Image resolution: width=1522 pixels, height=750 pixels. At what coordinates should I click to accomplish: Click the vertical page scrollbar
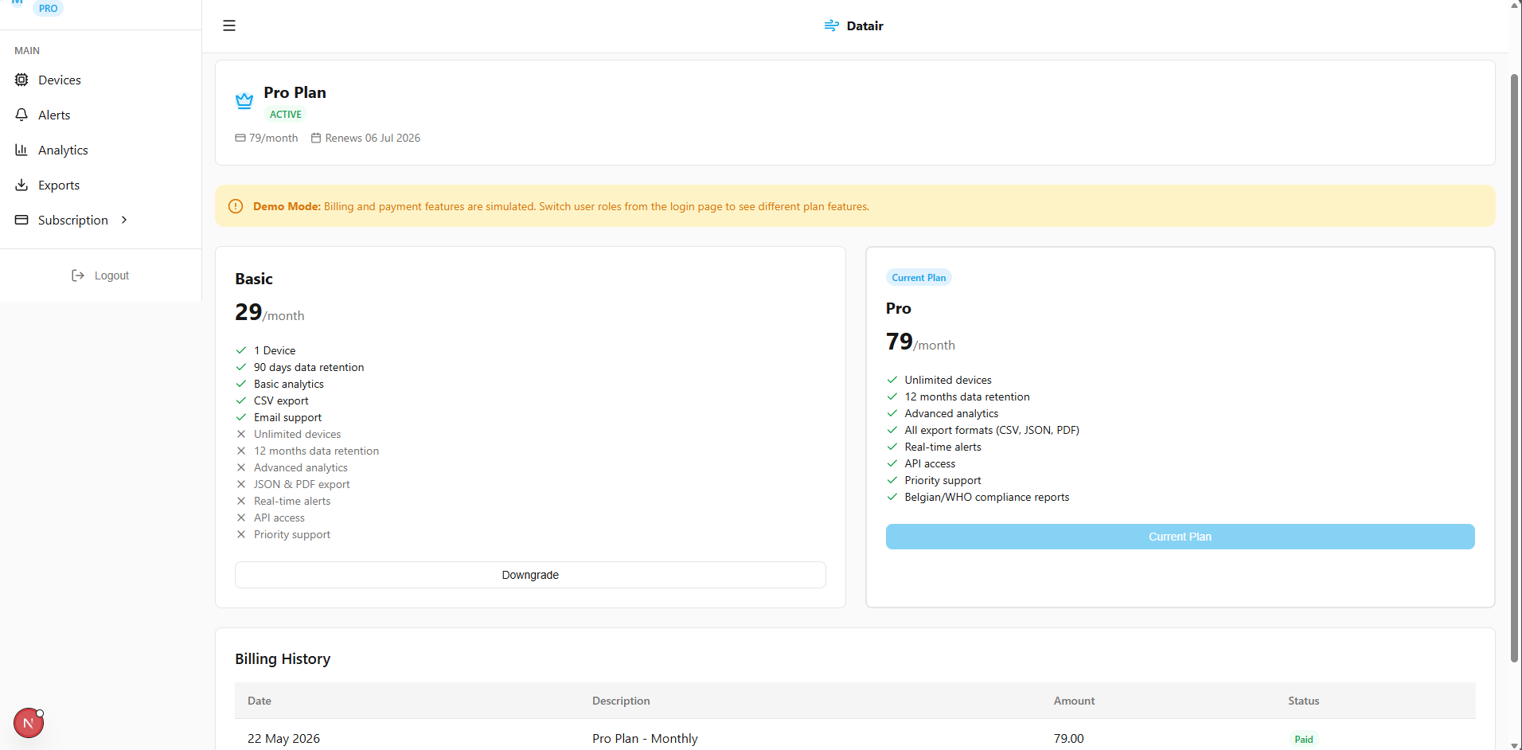(1514, 368)
